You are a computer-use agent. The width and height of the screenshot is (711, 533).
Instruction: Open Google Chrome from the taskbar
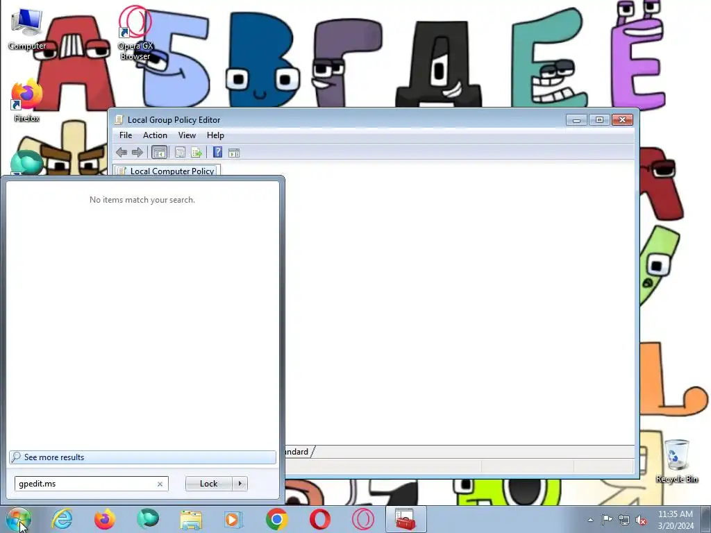[276, 519]
